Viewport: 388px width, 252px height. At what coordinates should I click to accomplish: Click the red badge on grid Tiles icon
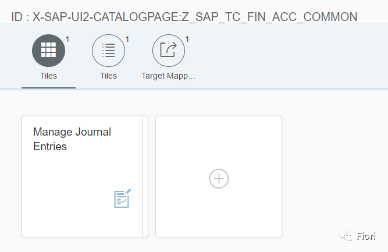coord(67,40)
